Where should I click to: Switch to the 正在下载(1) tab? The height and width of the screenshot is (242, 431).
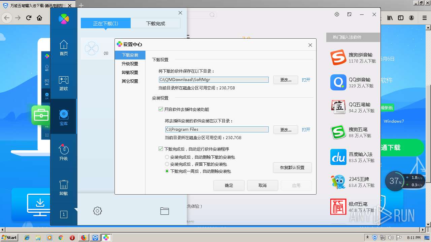click(x=106, y=24)
